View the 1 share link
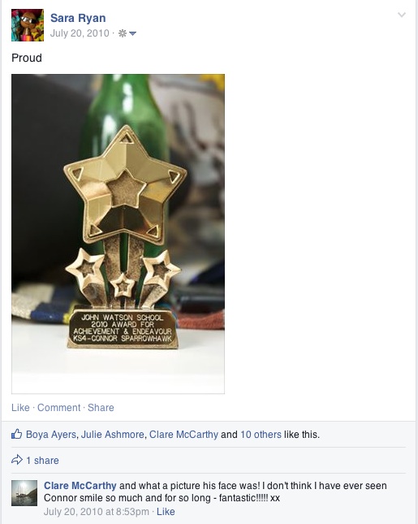Viewport: 418px width, 524px height. pyautogui.click(x=42, y=461)
